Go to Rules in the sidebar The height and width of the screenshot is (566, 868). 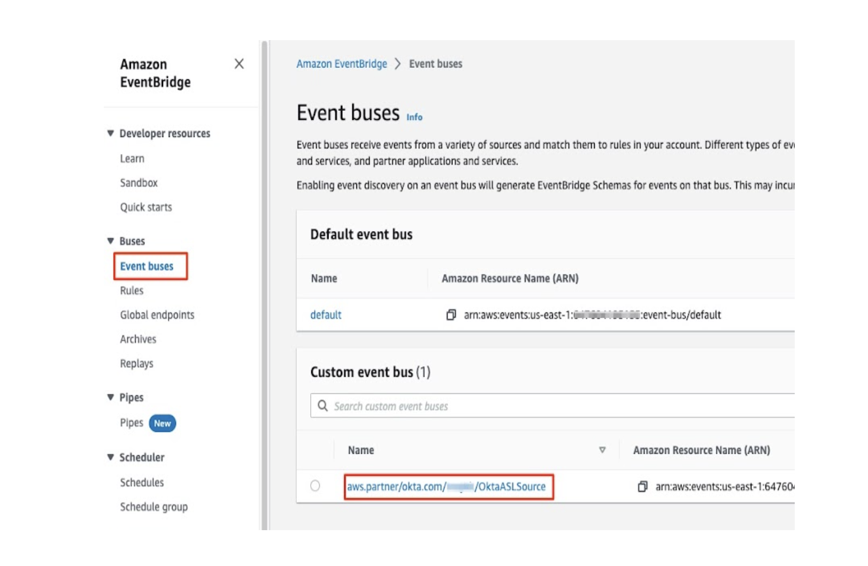pos(132,290)
